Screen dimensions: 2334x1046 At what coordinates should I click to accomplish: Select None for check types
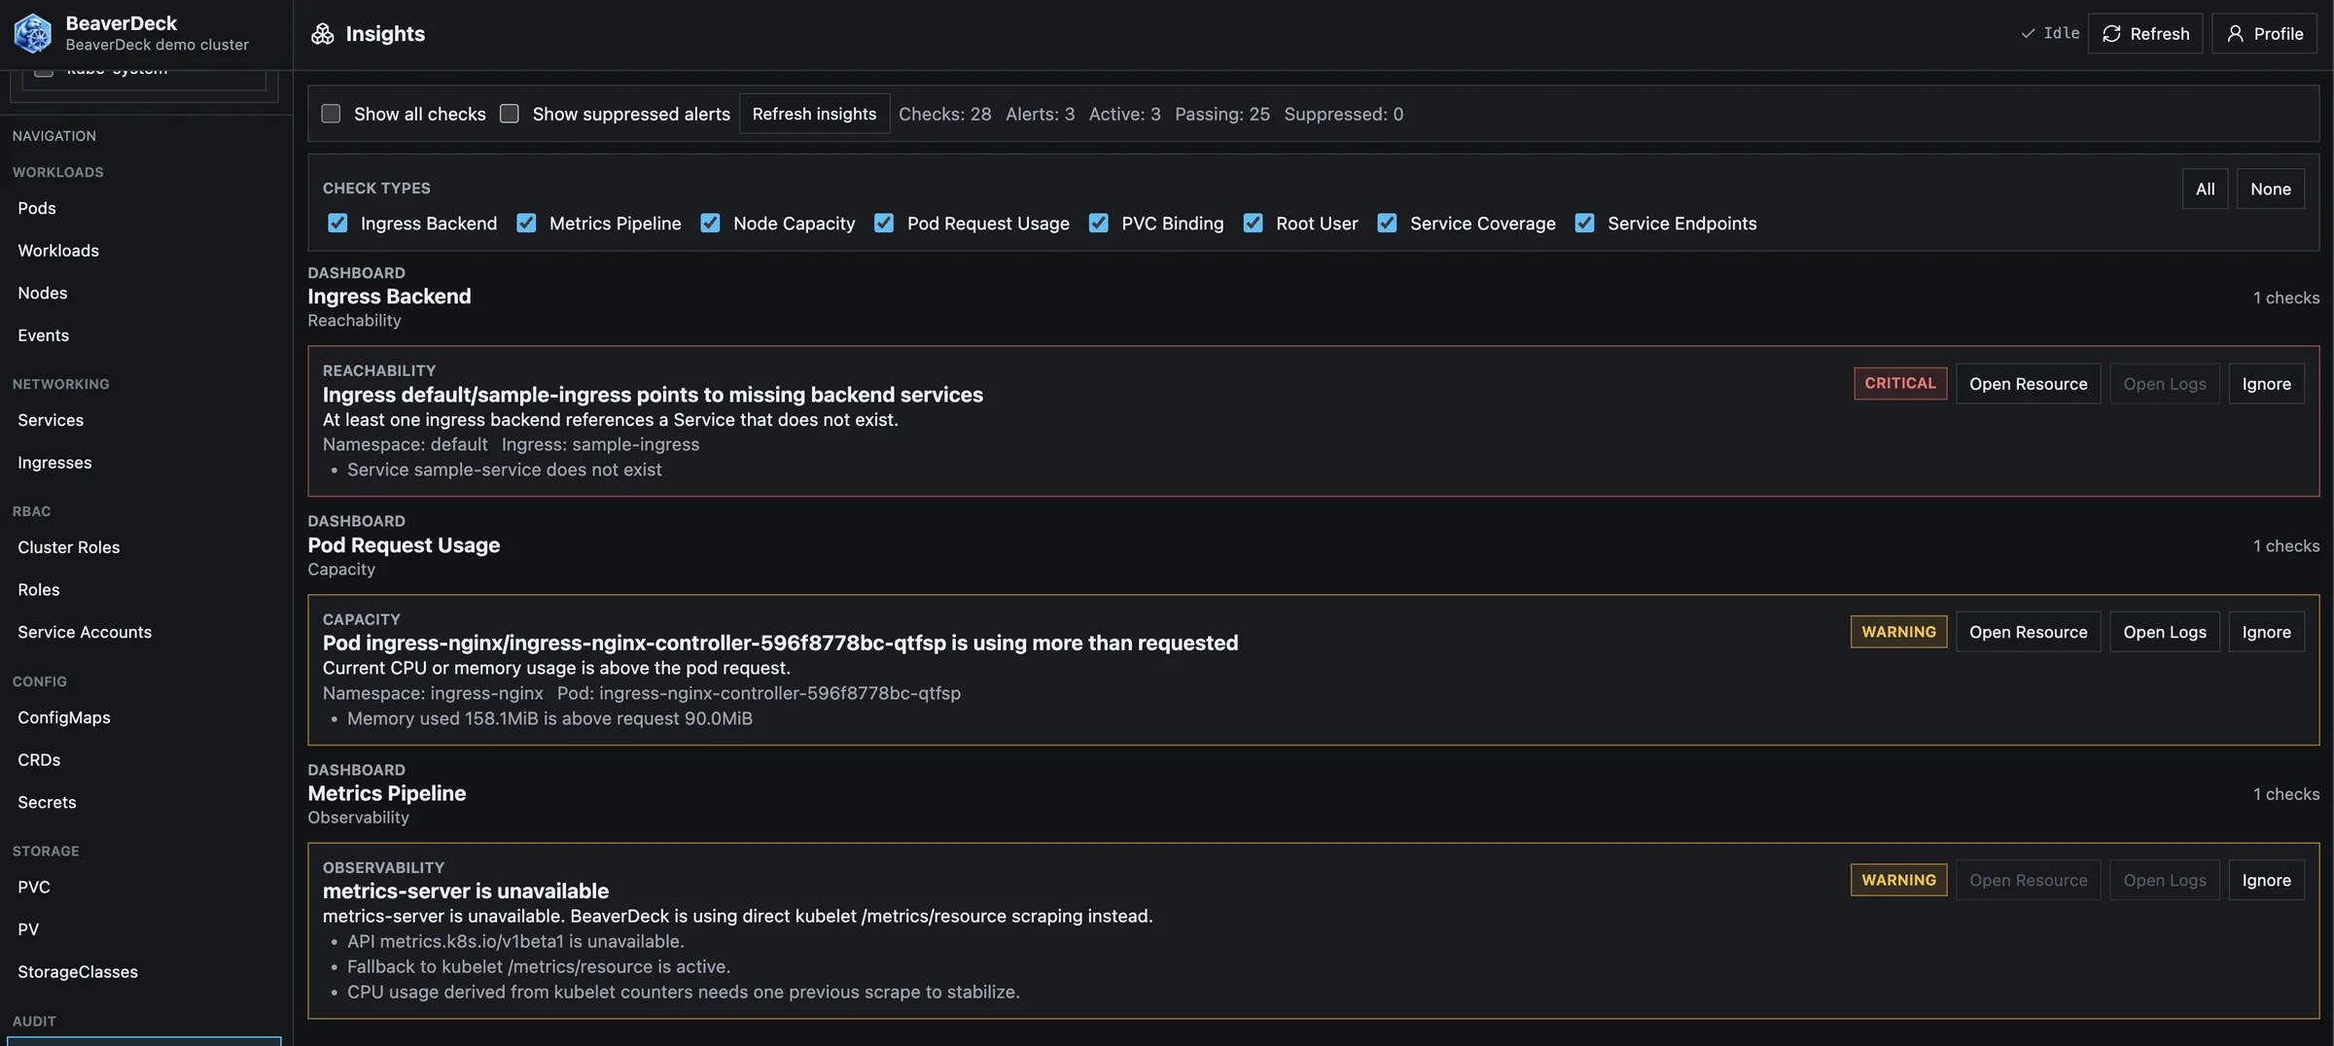(2270, 189)
